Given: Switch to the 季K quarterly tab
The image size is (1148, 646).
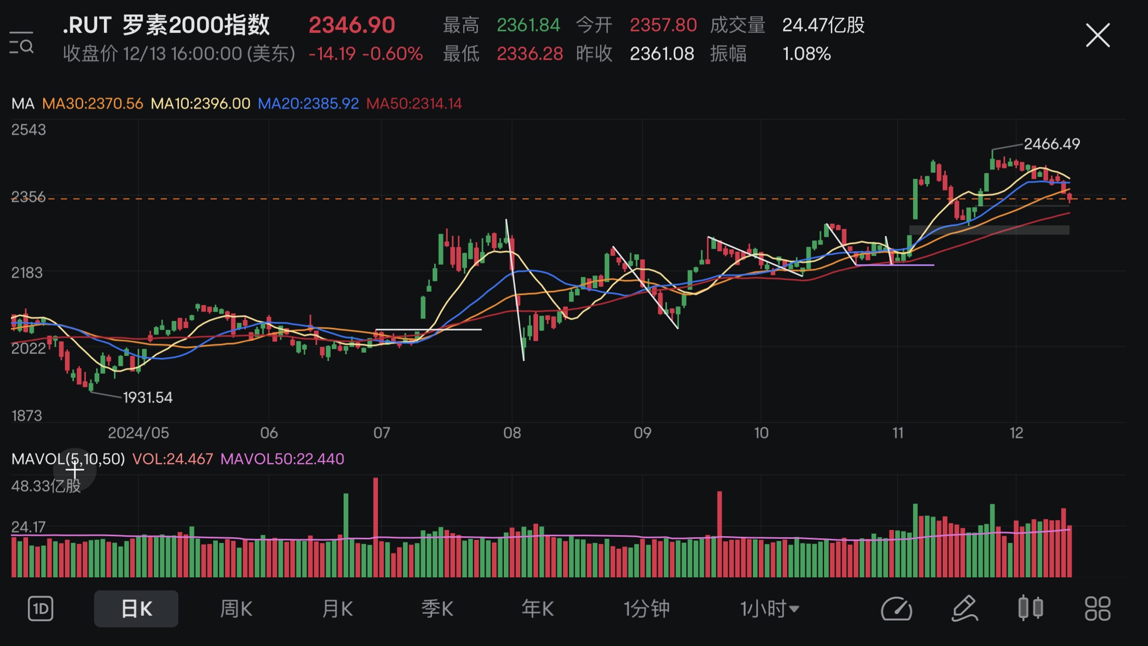Looking at the screenshot, I should pyautogui.click(x=437, y=609).
